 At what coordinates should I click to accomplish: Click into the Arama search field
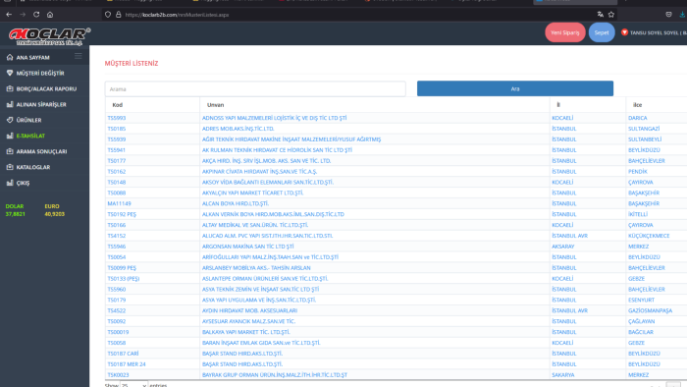255,89
